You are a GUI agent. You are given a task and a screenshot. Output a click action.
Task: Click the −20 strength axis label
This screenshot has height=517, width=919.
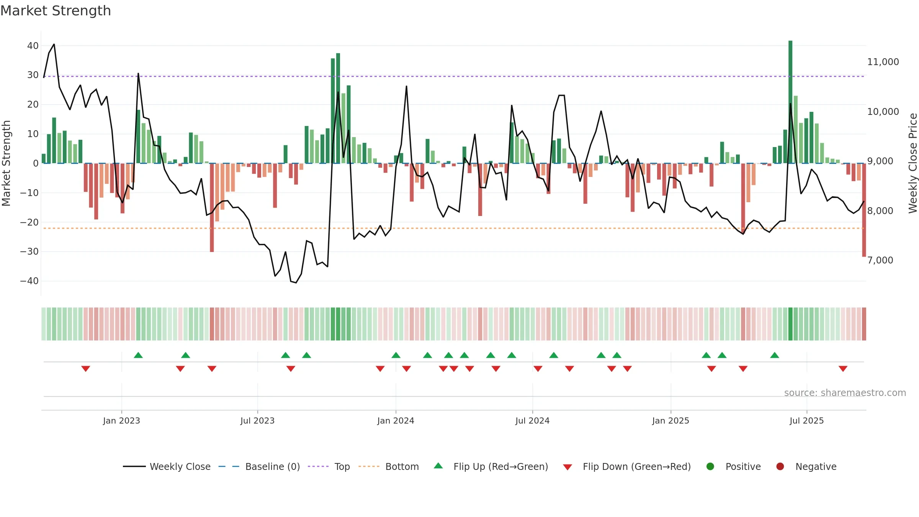29,222
